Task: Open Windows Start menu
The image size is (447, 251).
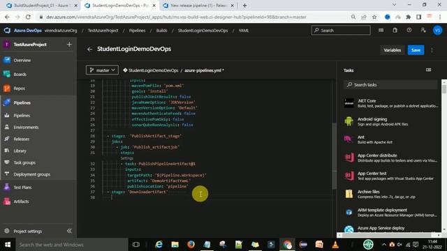Action: point(8,245)
